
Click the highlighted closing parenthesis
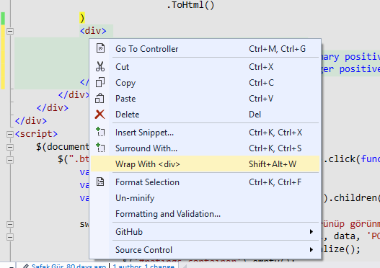click(x=82, y=18)
